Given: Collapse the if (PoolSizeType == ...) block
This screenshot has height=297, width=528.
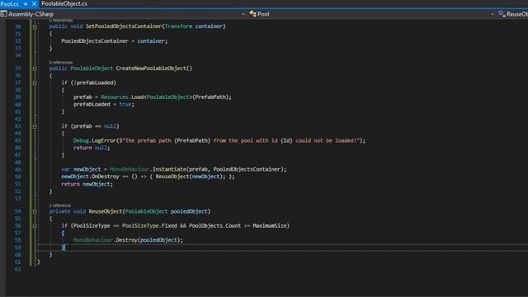Looking at the screenshot, I should [35, 226].
